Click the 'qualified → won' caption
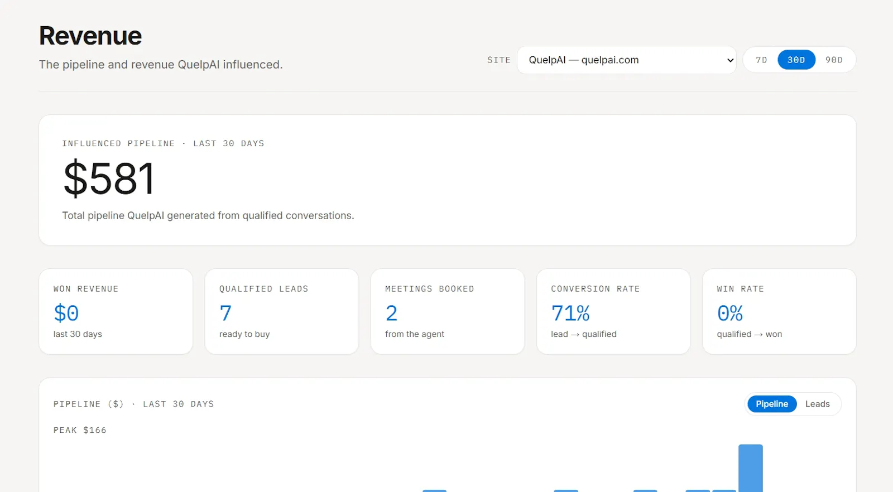Viewport: 893px width, 492px height. 750,334
